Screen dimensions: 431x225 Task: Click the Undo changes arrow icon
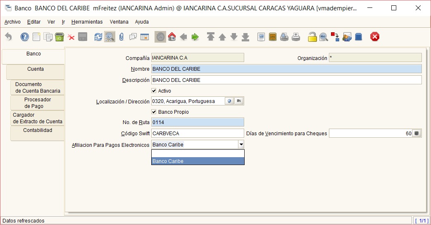[x=9, y=36]
